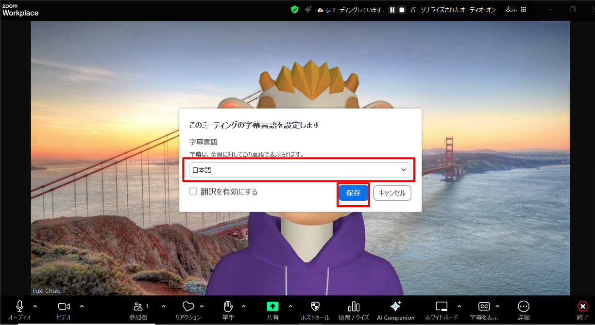The width and height of the screenshot is (595, 325).
Task: Enable the 翻訳を有効にする checkbox
Action: pos(193,192)
